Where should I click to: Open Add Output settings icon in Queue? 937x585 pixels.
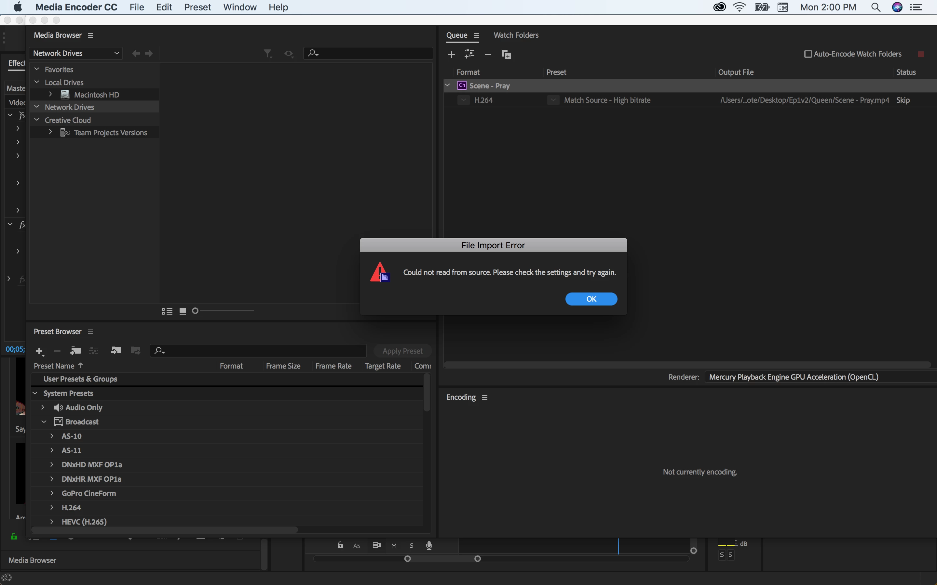pyautogui.click(x=470, y=54)
